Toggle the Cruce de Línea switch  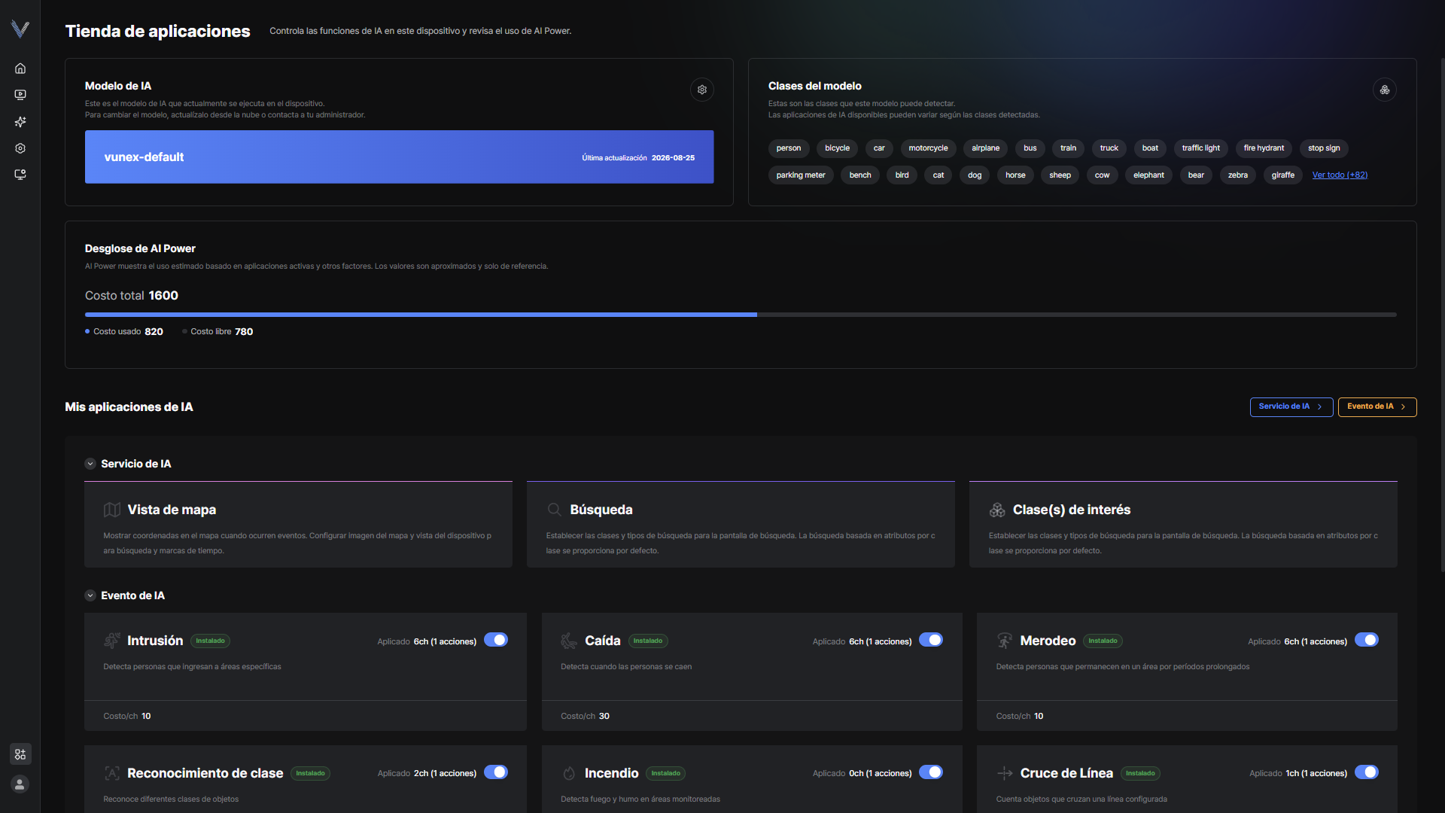click(x=1367, y=772)
